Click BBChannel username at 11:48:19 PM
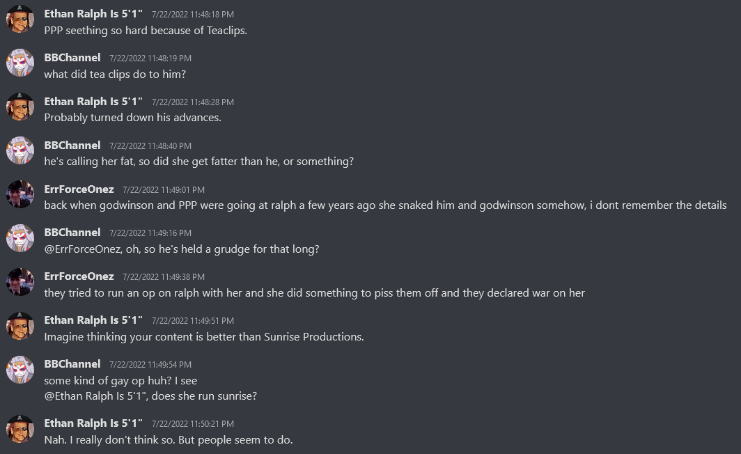The height and width of the screenshot is (454, 741). (x=72, y=57)
